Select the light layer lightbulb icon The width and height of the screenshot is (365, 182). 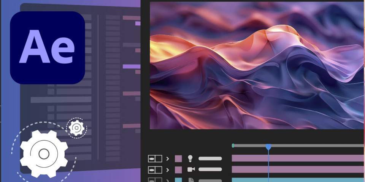[190, 158]
